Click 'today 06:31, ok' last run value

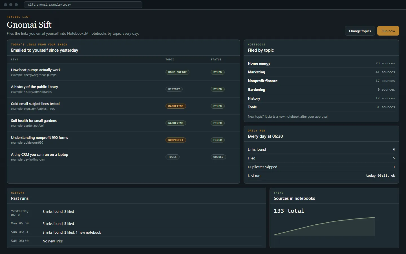[380, 176]
